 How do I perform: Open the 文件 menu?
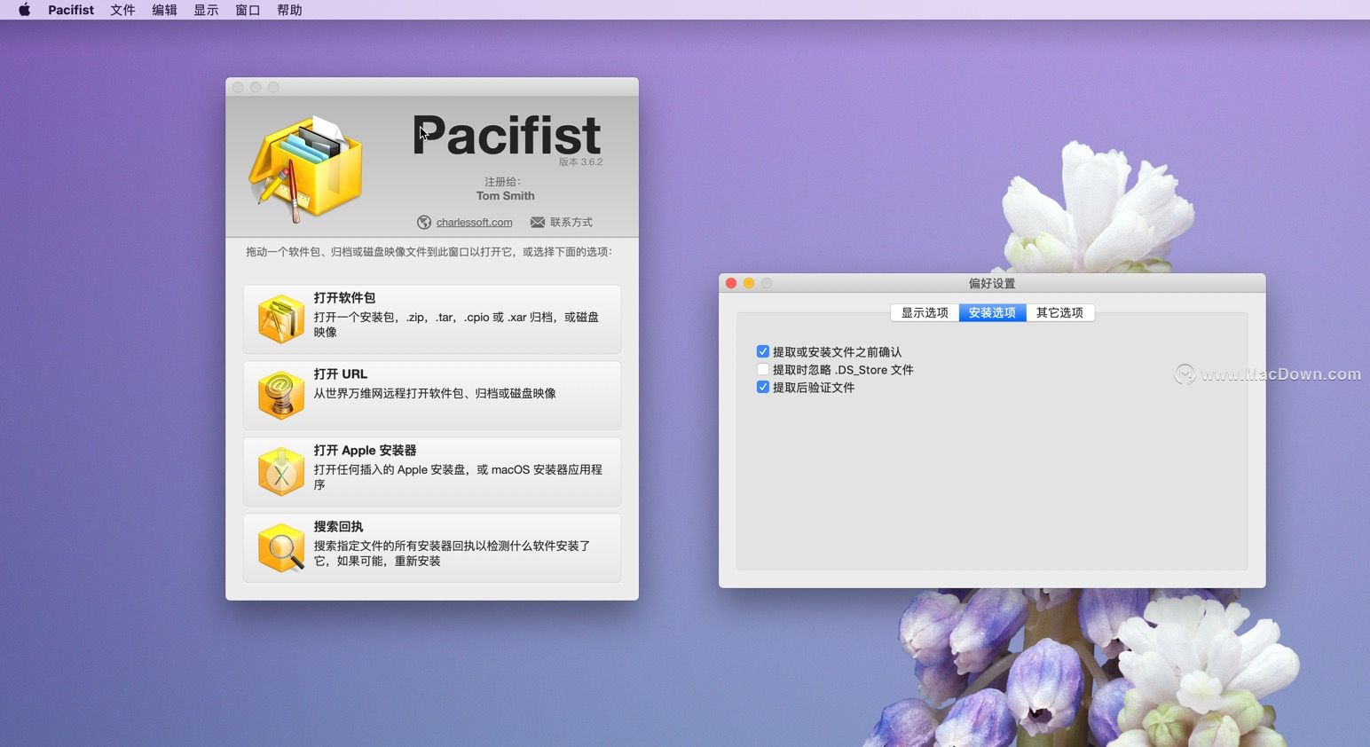122,10
